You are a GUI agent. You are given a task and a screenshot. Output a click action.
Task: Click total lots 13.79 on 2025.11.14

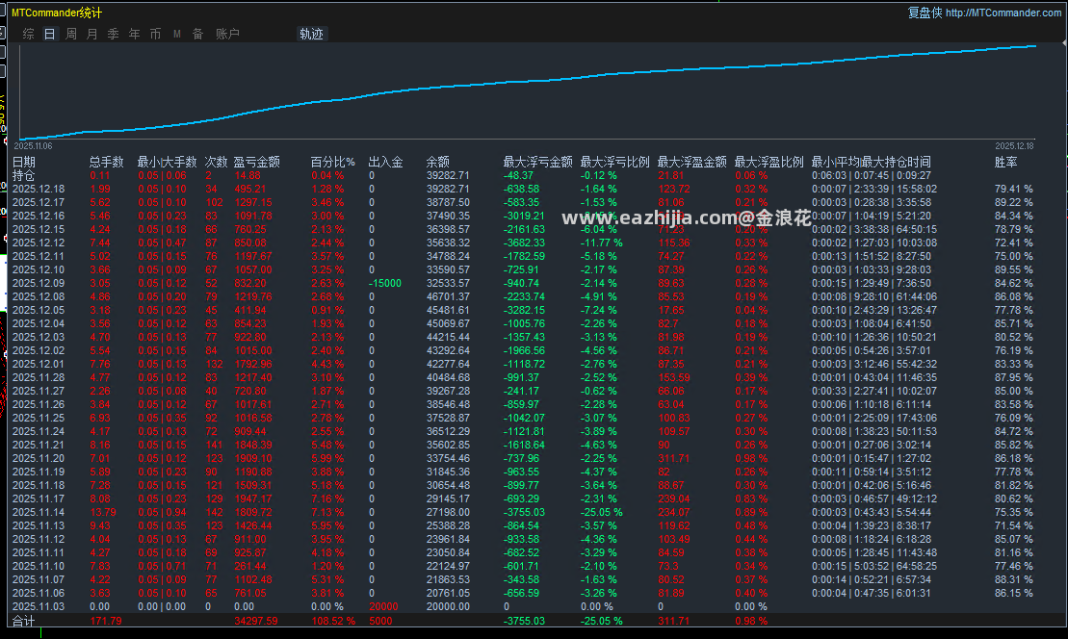click(103, 512)
